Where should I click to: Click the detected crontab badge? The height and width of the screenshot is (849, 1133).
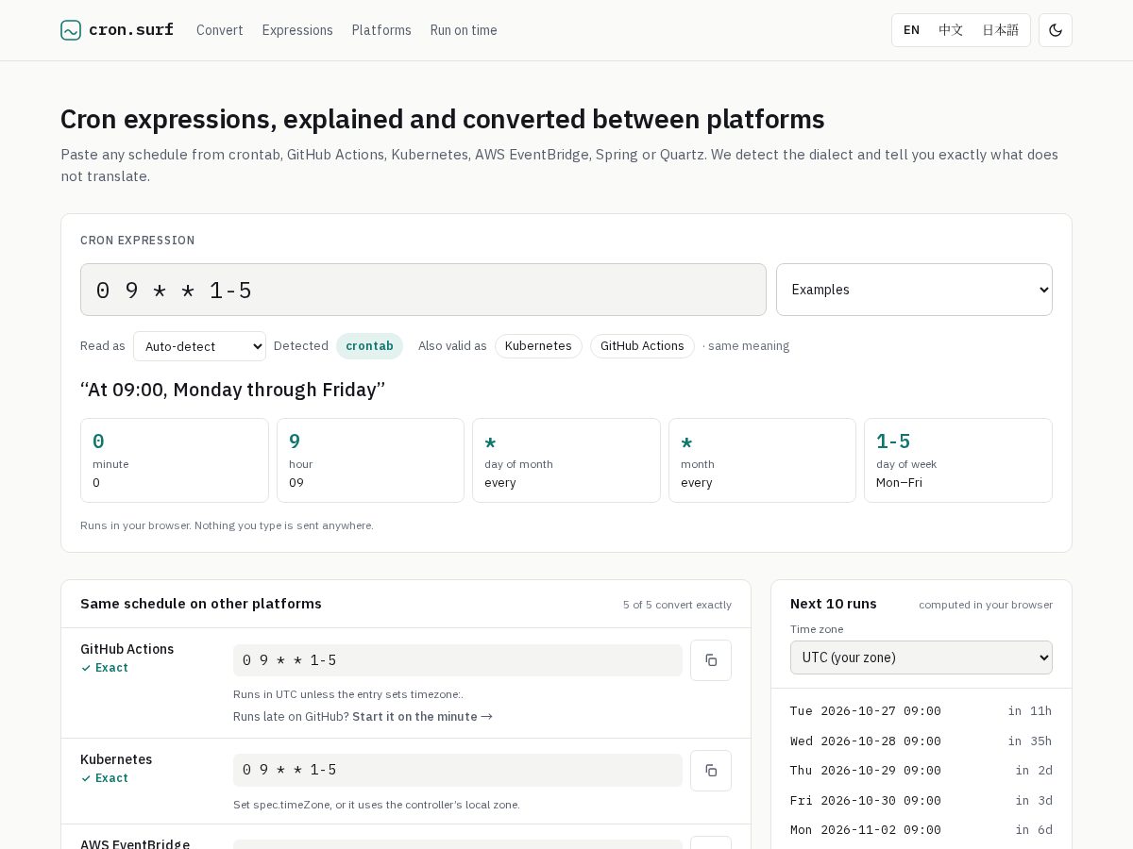pyautogui.click(x=369, y=346)
